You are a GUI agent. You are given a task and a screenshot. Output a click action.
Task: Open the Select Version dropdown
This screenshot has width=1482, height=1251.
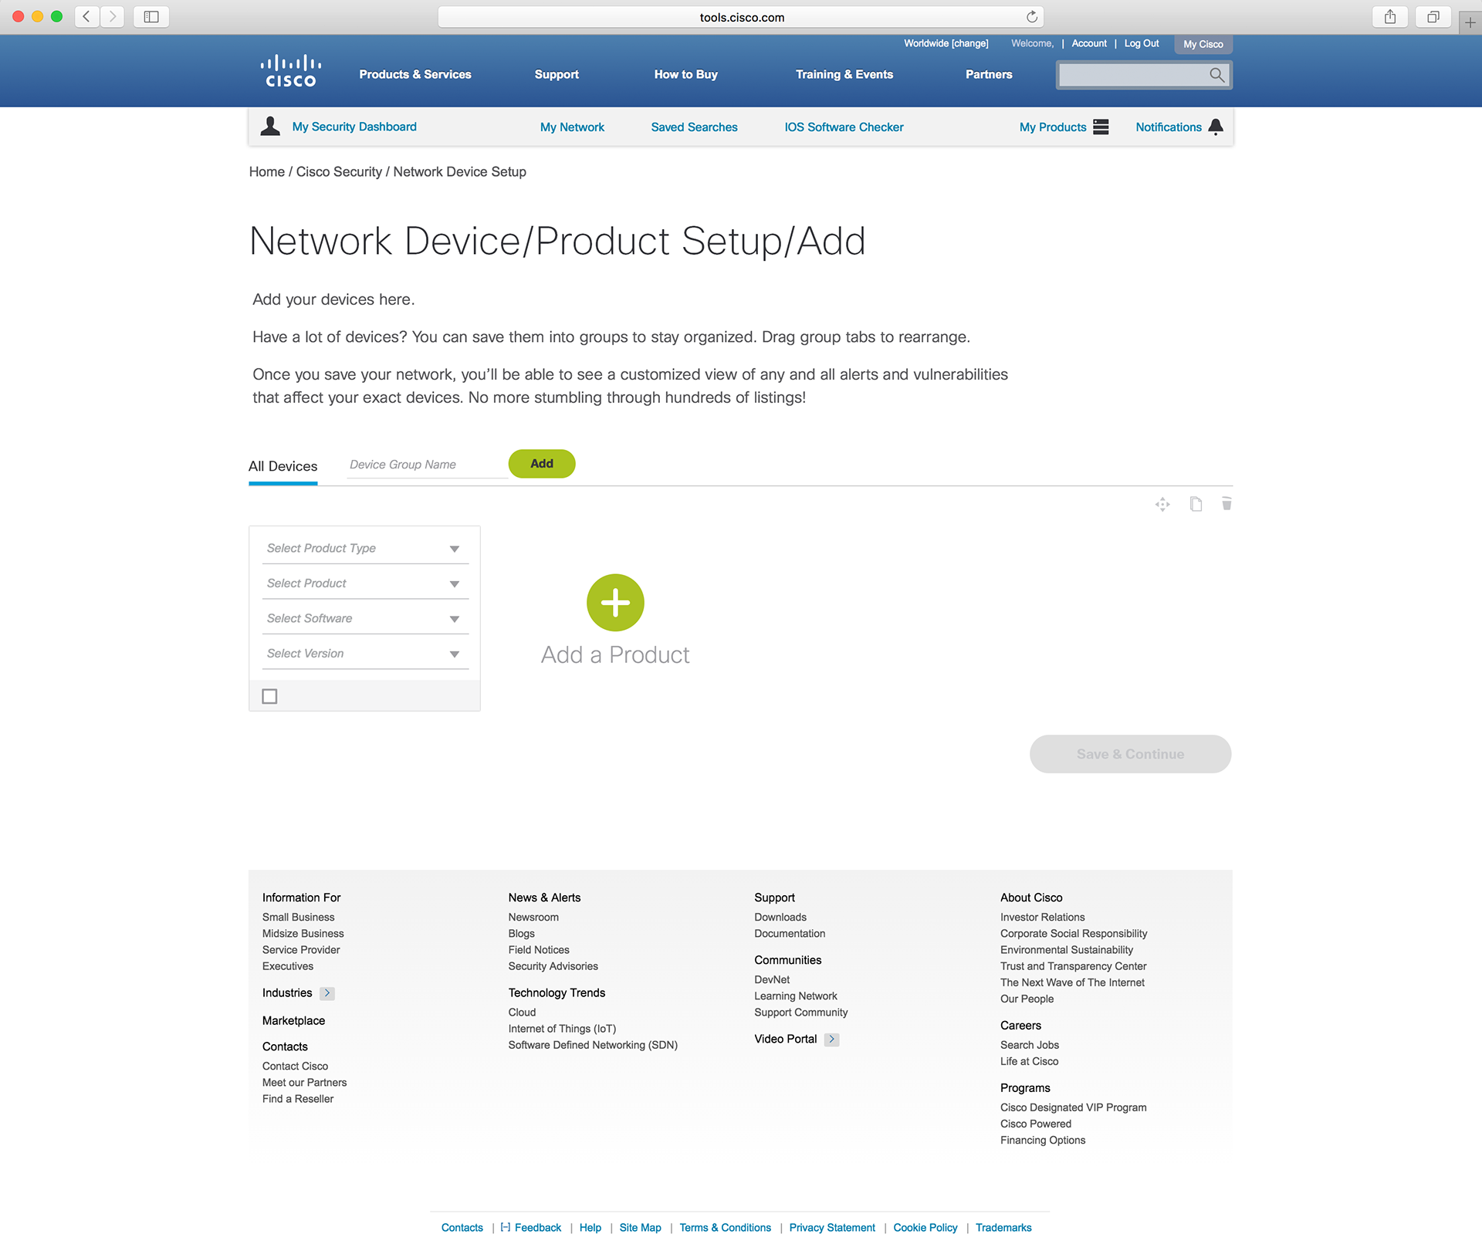pos(365,654)
